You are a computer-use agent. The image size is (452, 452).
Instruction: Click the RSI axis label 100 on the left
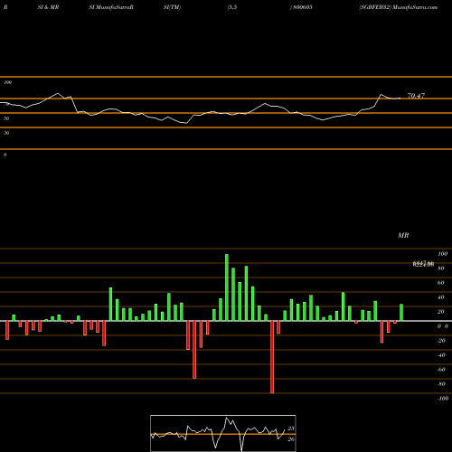click(x=8, y=82)
